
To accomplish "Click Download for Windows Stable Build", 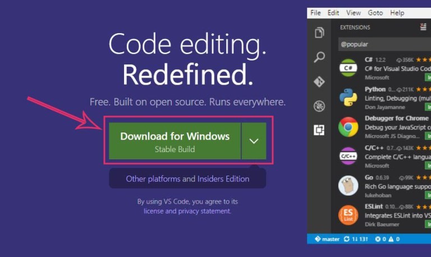I will [175, 141].
